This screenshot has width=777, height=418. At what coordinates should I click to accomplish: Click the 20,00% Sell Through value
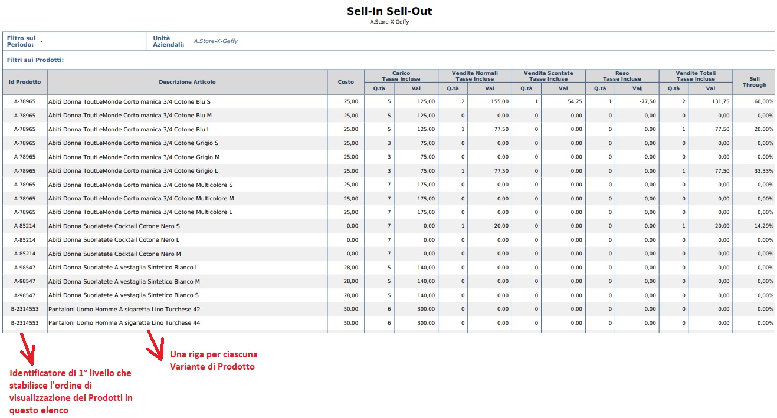(765, 129)
